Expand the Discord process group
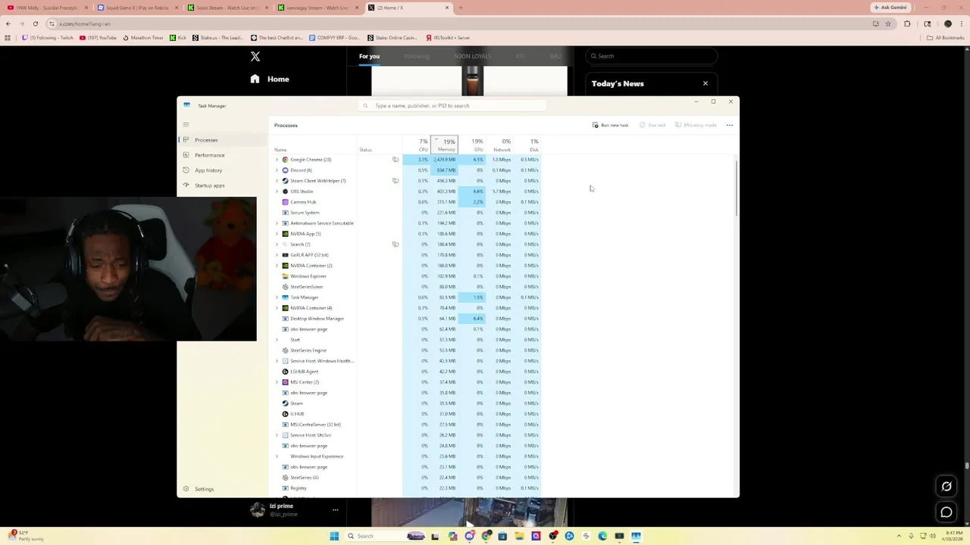 tap(277, 170)
